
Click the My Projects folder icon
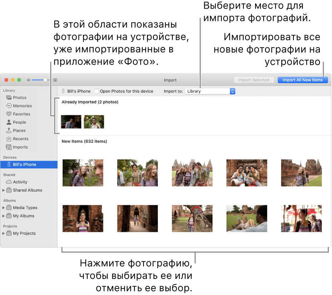(9, 233)
